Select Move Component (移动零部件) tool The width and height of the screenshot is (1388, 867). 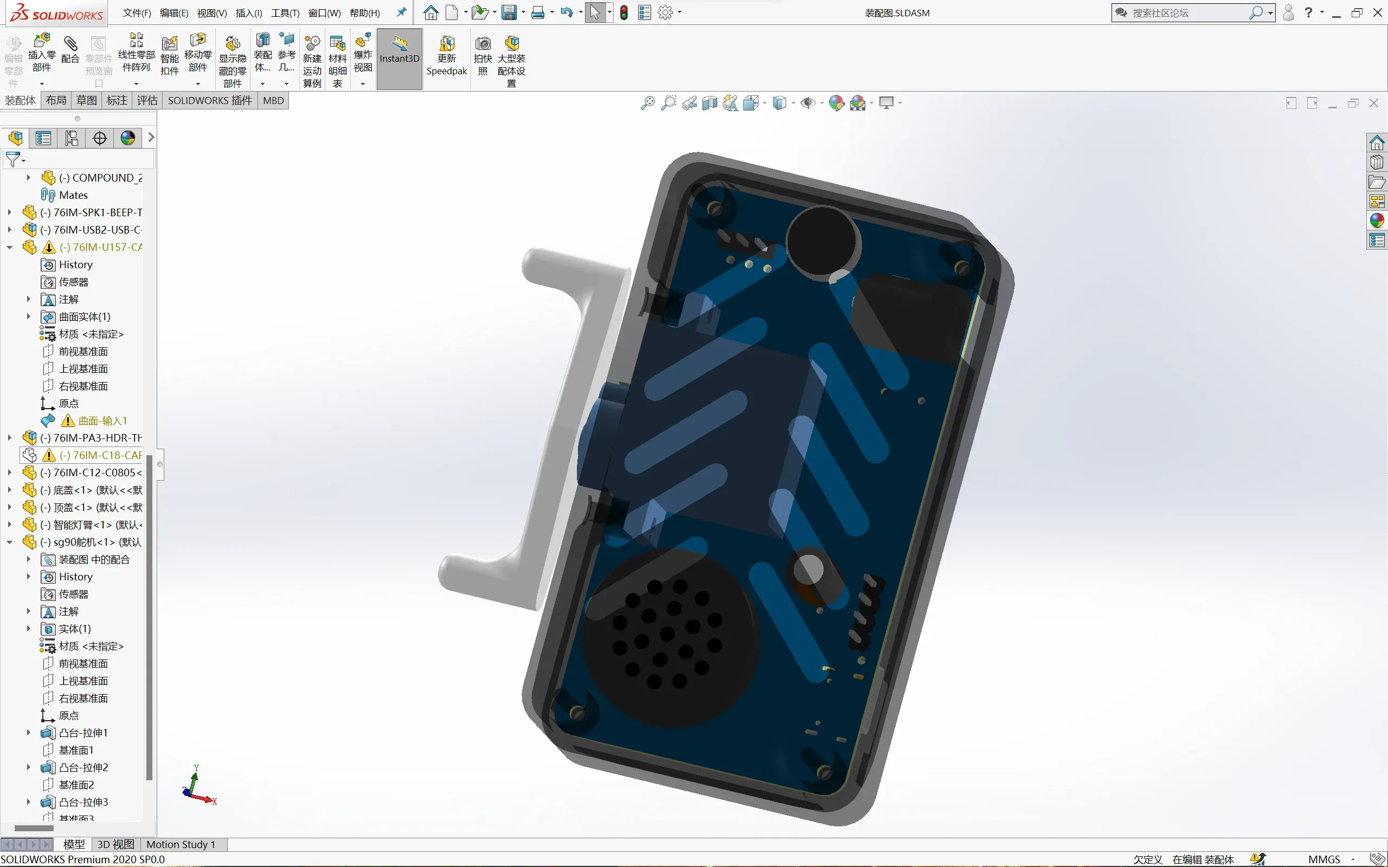tap(198, 53)
